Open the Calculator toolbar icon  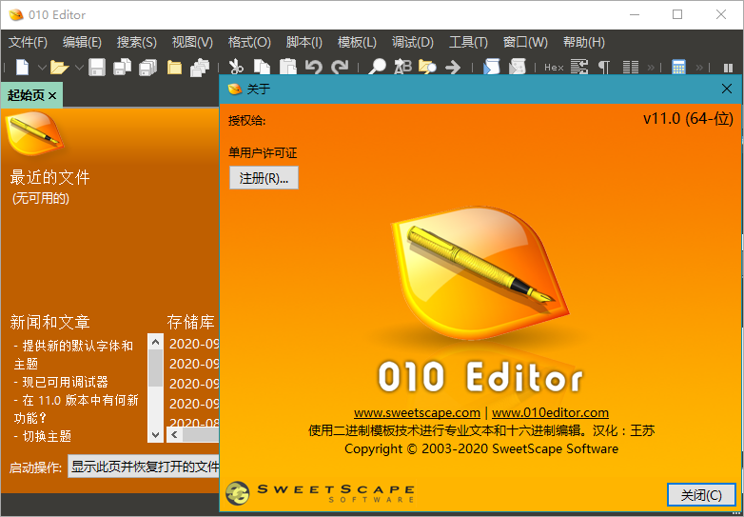[678, 67]
